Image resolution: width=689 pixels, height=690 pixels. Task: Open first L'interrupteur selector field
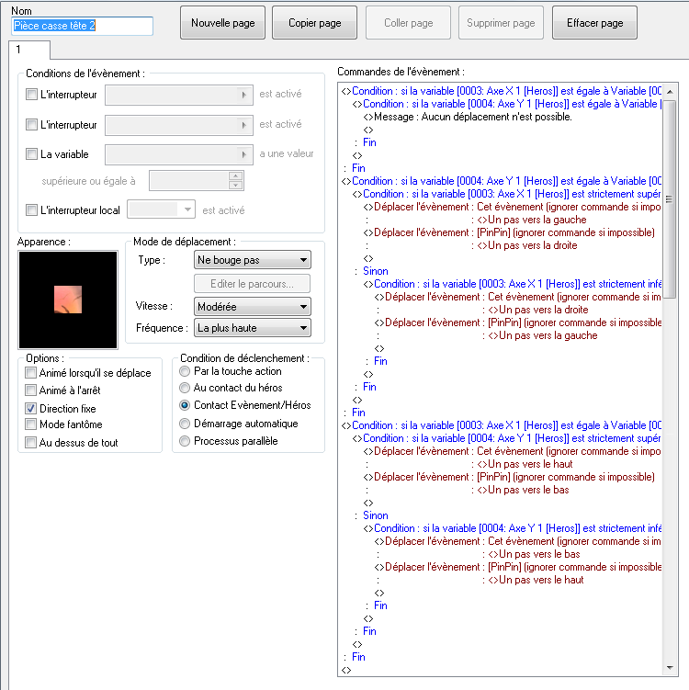(179, 95)
